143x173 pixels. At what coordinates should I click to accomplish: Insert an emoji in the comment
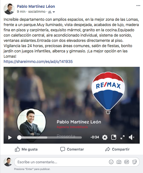(111, 162)
